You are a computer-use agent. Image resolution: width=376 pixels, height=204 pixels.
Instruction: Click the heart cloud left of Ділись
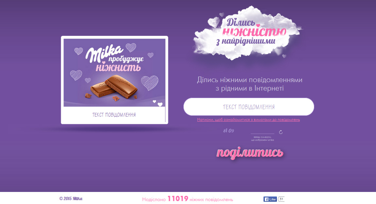point(213,22)
